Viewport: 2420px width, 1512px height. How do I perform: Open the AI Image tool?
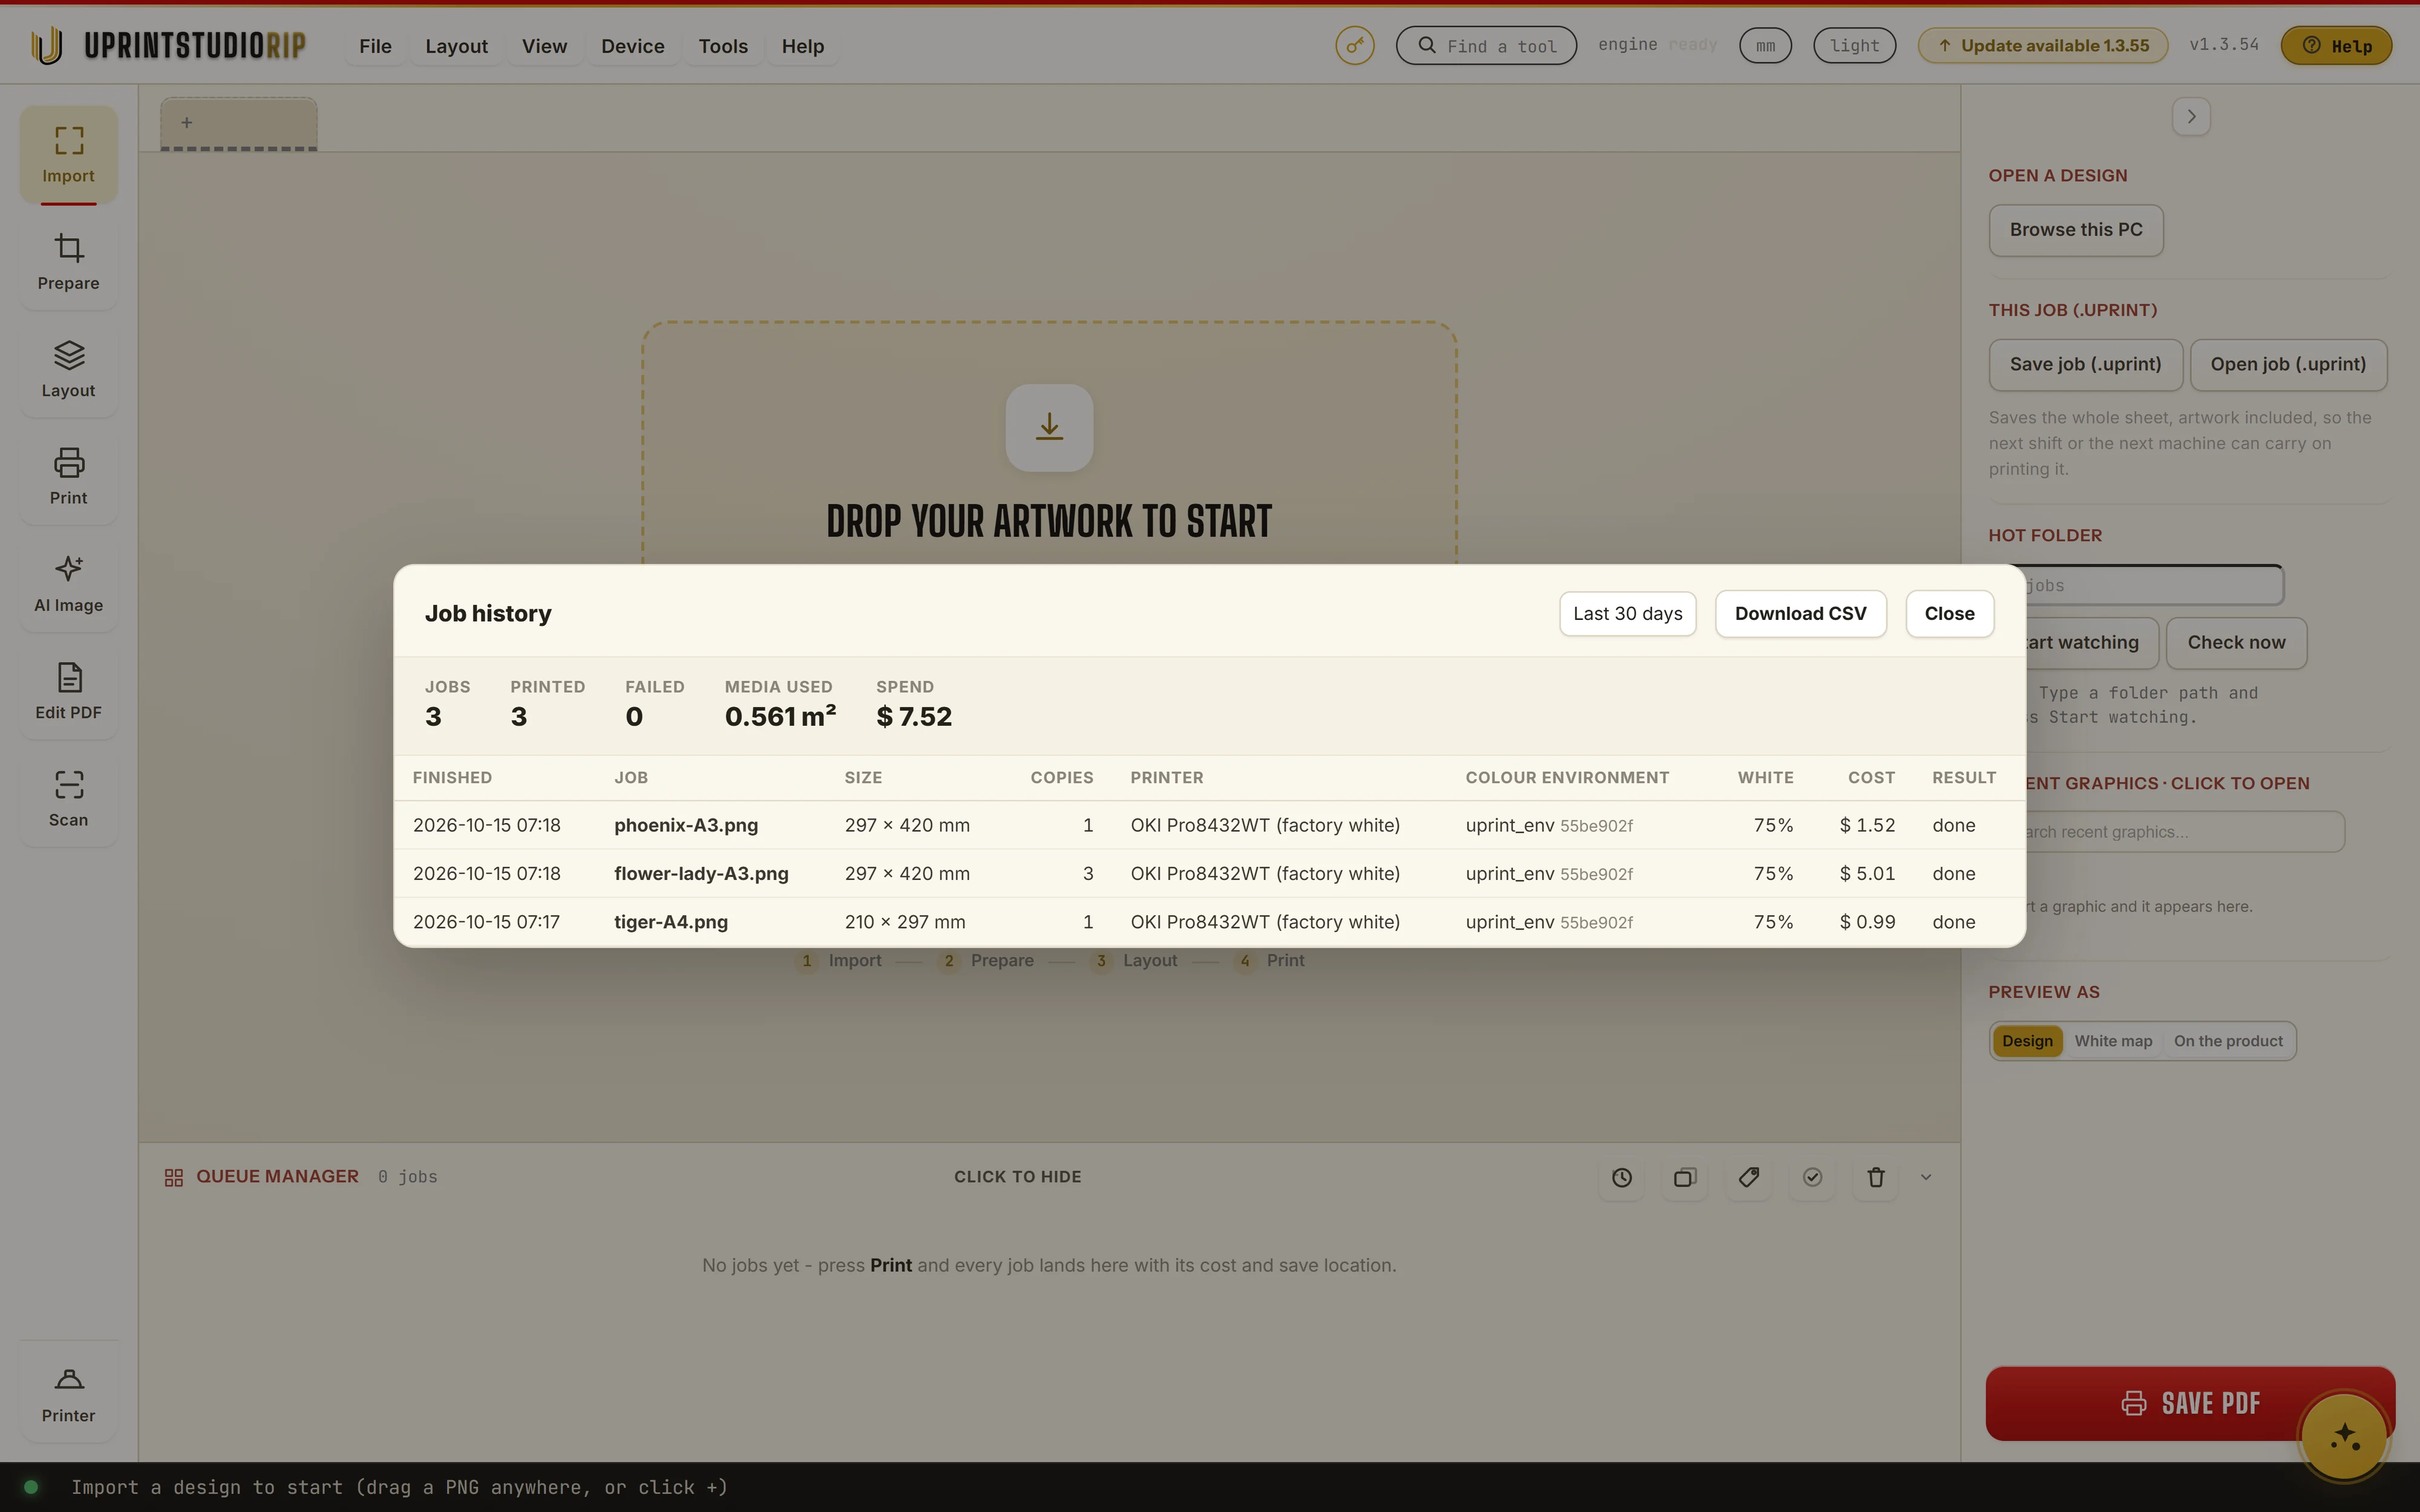click(x=68, y=584)
